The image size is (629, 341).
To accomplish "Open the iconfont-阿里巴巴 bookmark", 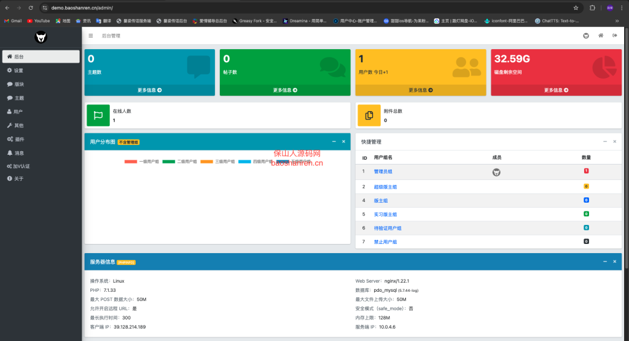I will pyautogui.click(x=506, y=21).
